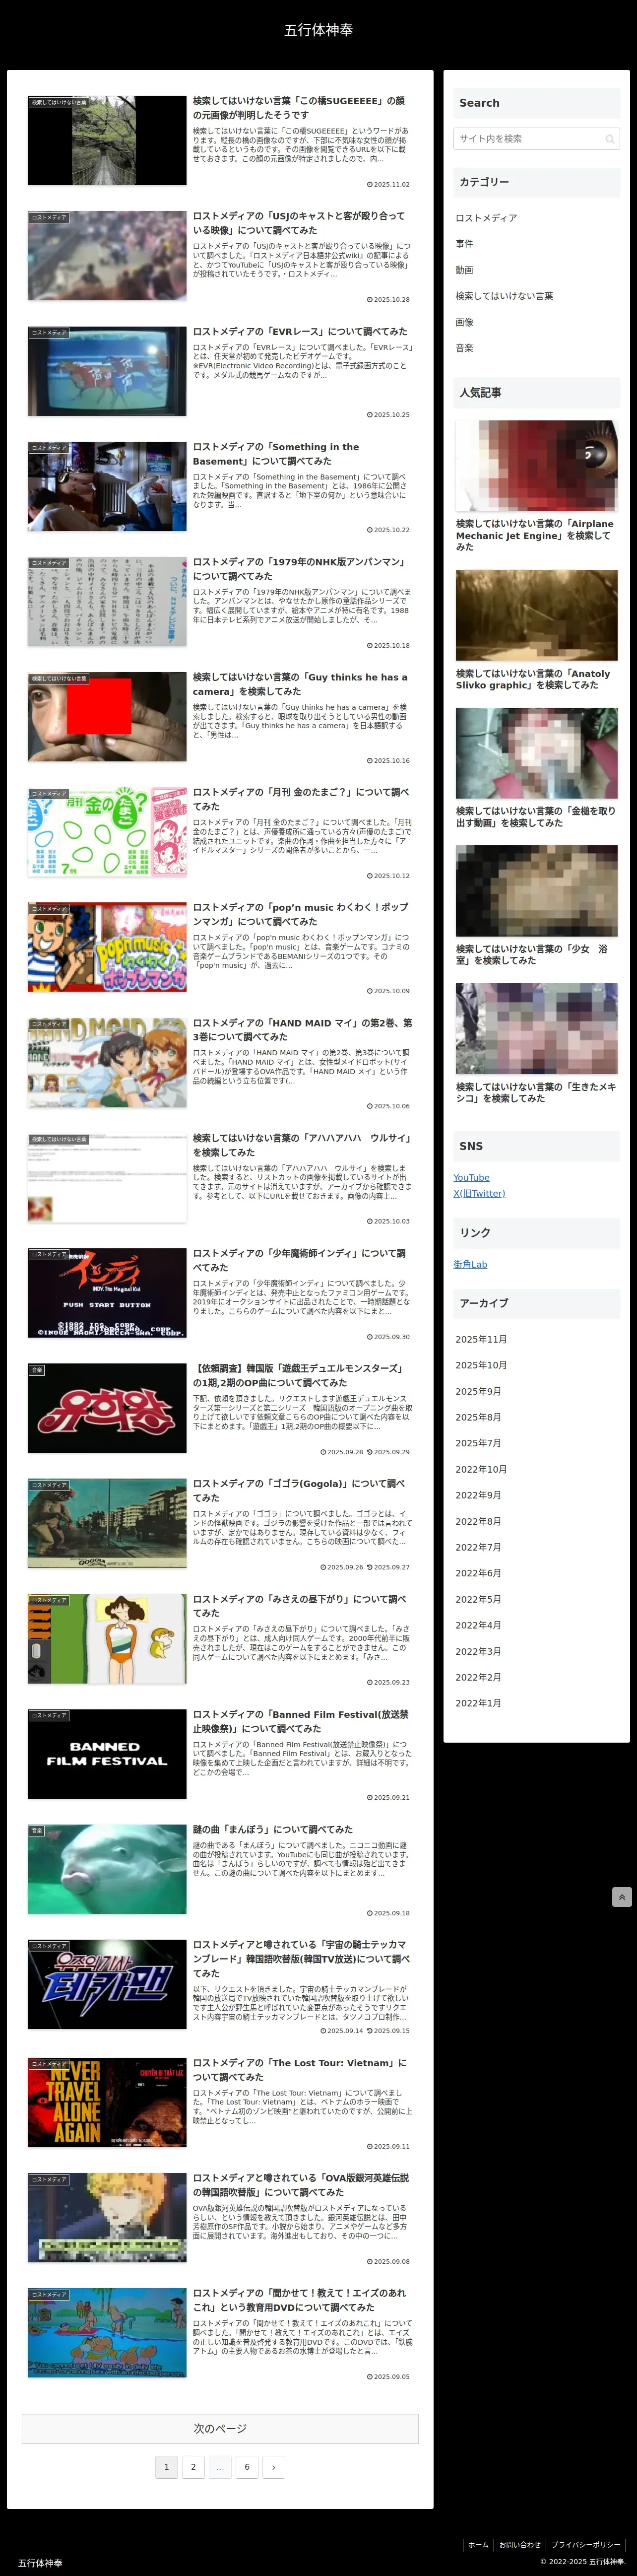Open the 動画 category
The height and width of the screenshot is (2576, 637).
(464, 270)
